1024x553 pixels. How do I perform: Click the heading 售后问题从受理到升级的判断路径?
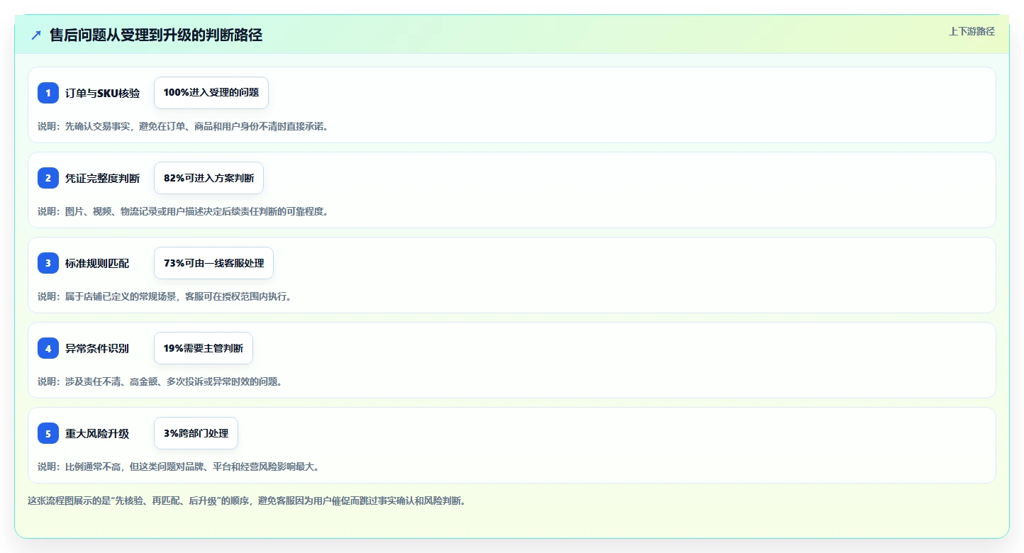click(156, 35)
